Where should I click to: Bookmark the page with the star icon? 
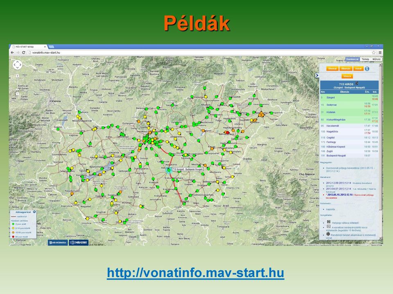tap(374, 52)
